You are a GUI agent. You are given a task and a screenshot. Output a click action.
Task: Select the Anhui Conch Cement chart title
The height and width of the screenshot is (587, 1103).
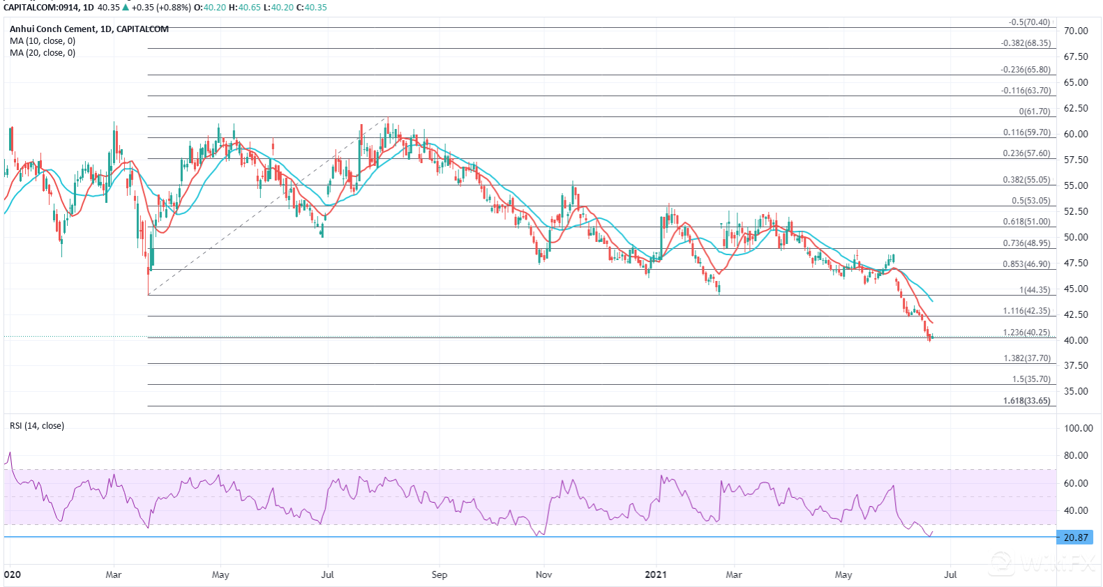click(x=89, y=29)
